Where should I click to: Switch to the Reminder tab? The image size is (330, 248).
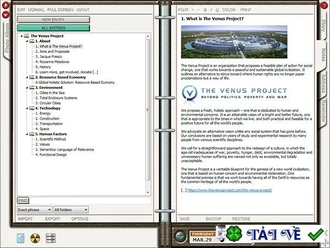(x=323, y=111)
